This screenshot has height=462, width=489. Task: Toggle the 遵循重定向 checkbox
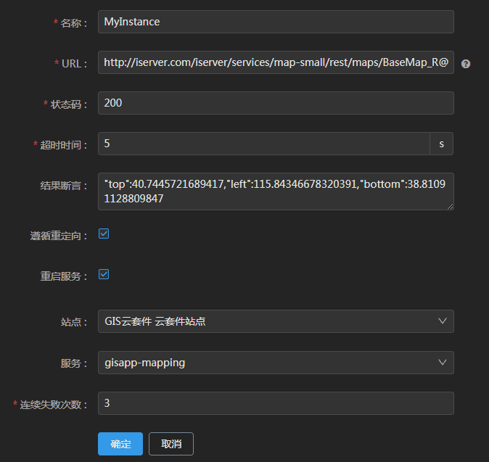click(x=104, y=234)
